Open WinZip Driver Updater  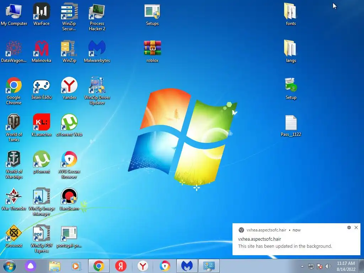coord(97,91)
